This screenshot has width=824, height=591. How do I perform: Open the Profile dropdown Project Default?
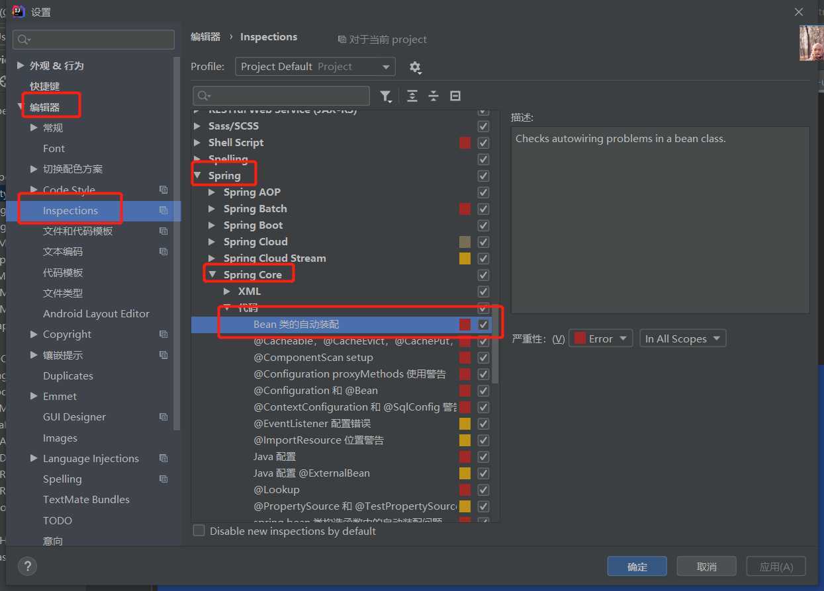click(x=315, y=67)
